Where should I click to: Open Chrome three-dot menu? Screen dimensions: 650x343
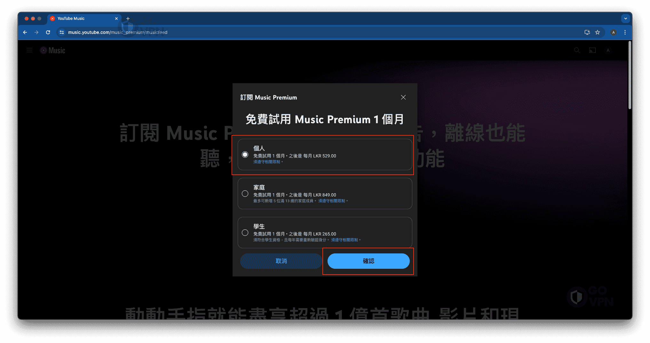tap(625, 32)
